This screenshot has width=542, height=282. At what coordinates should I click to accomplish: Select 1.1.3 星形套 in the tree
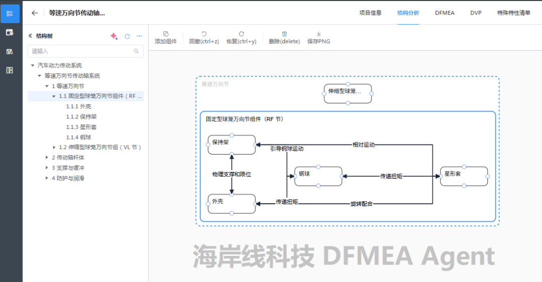point(81,127)
